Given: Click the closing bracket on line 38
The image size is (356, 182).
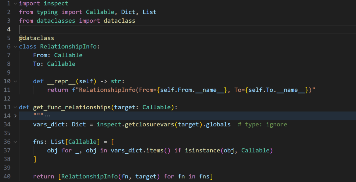Looking at the screenshot, I should pos(35,159).
